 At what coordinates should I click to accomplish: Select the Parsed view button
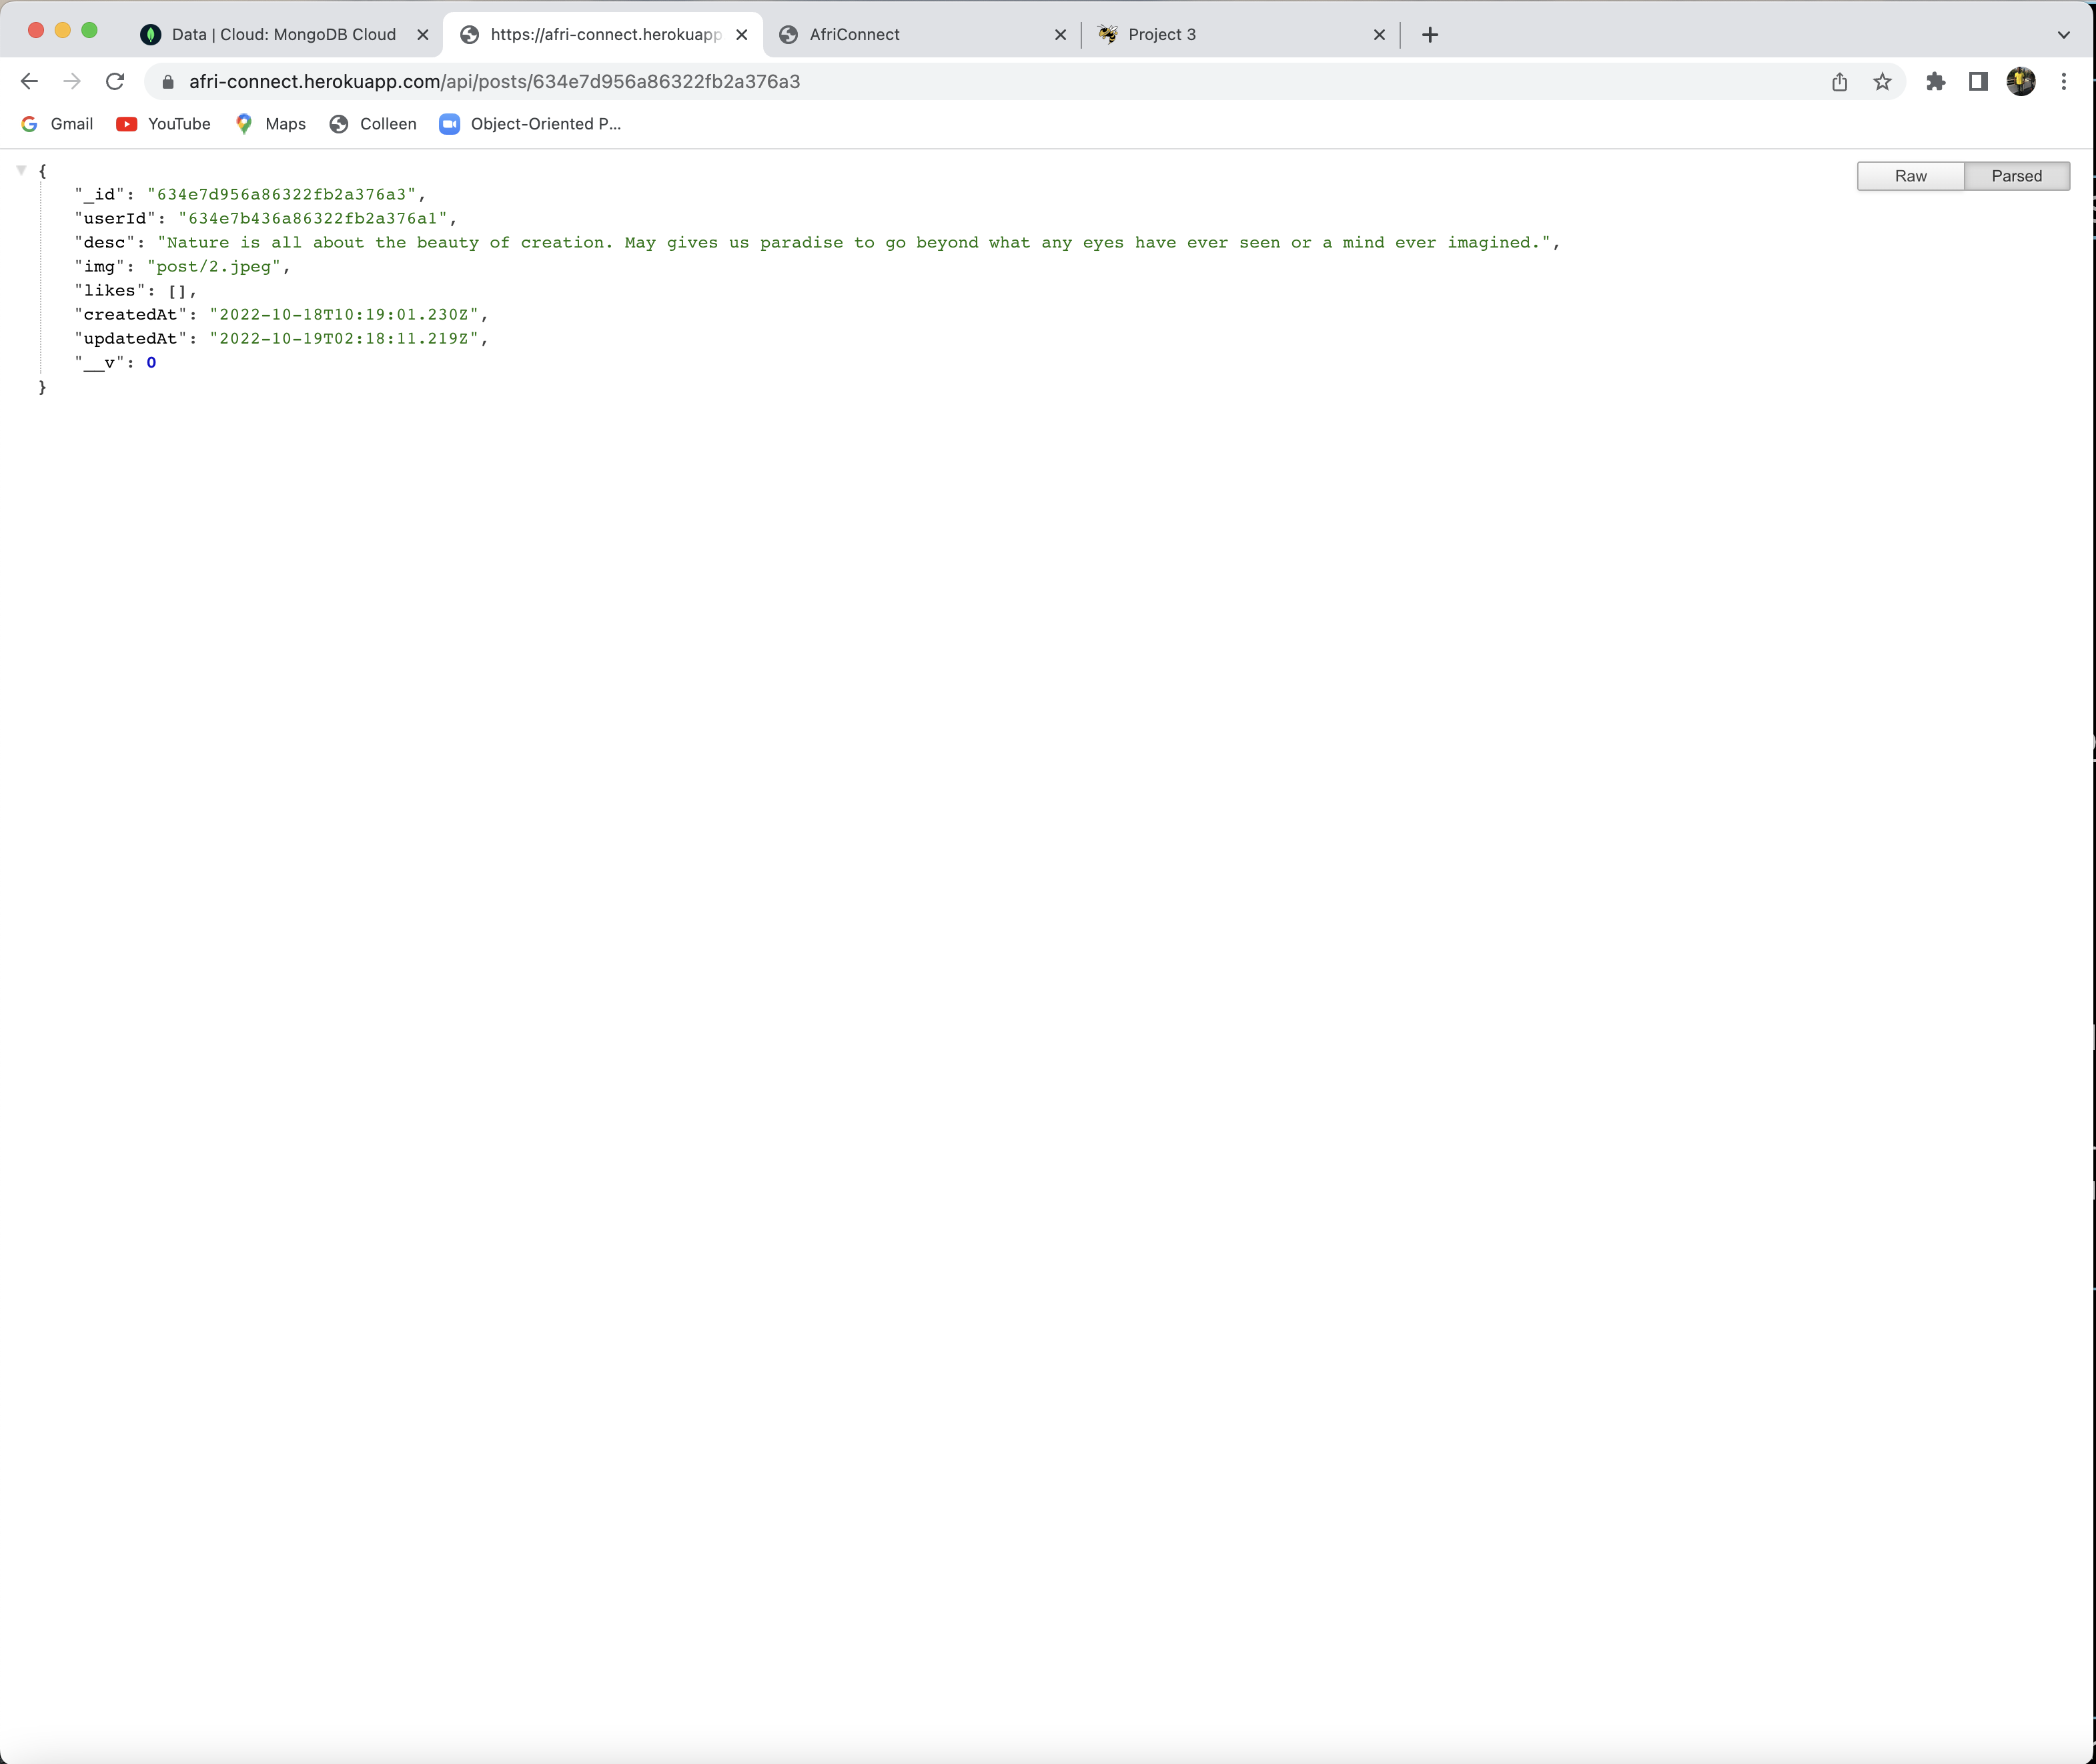point(2017,176)
